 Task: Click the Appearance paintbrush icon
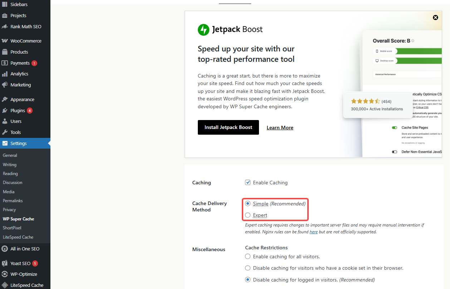pyautogui.click(x=5, y=100)
